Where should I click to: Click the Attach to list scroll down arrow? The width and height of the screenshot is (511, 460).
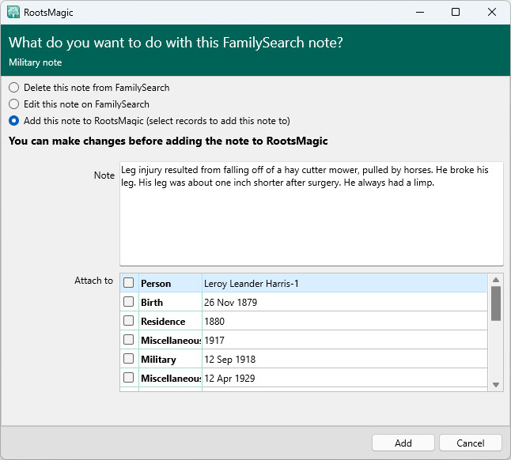click(x=496, y=385)
